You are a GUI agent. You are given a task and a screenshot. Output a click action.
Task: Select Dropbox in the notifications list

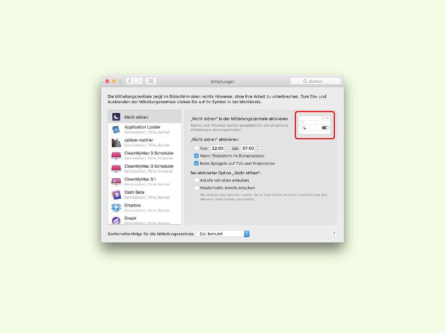point(145,208)
